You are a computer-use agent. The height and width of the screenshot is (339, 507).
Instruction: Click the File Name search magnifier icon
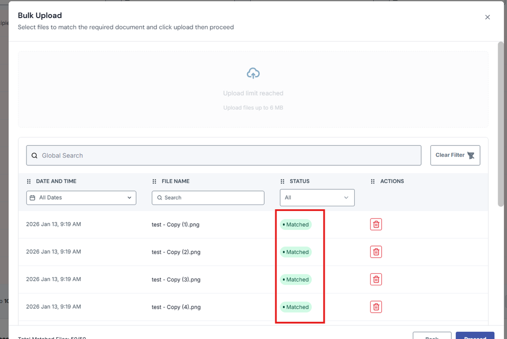click(x=159, y=198)
